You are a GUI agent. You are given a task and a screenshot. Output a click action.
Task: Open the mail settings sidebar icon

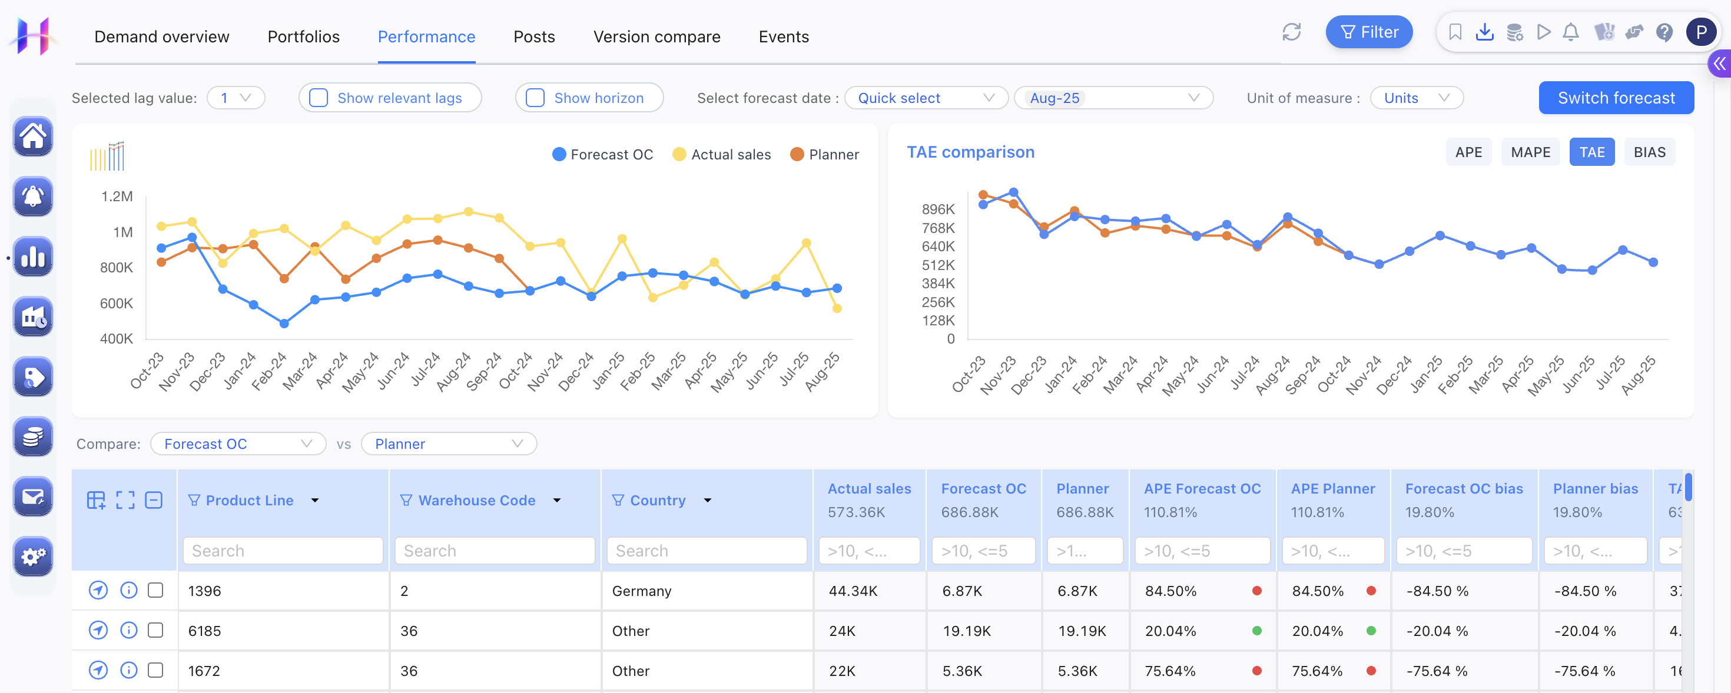point(33,497)
